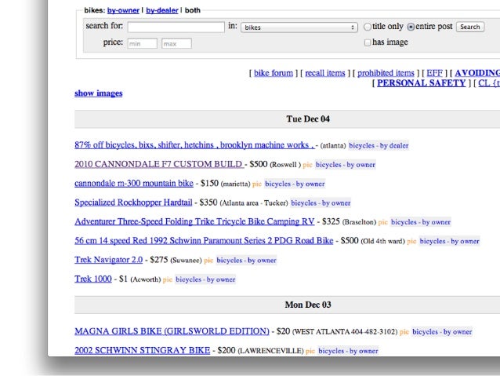
Task: Open the '87% off bicycles, bixs, shifter' listing
Action: tap(194, 145)
